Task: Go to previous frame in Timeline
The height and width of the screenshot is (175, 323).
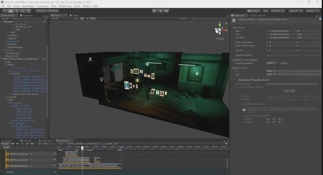Action: [x=17, y=144]
